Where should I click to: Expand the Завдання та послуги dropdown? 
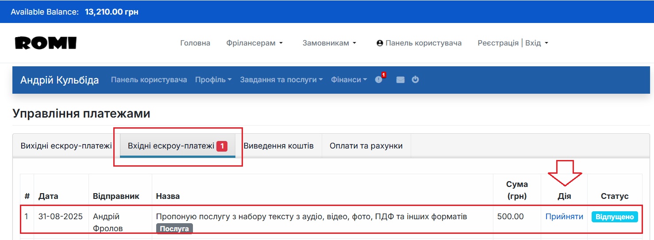click(281, 80)
